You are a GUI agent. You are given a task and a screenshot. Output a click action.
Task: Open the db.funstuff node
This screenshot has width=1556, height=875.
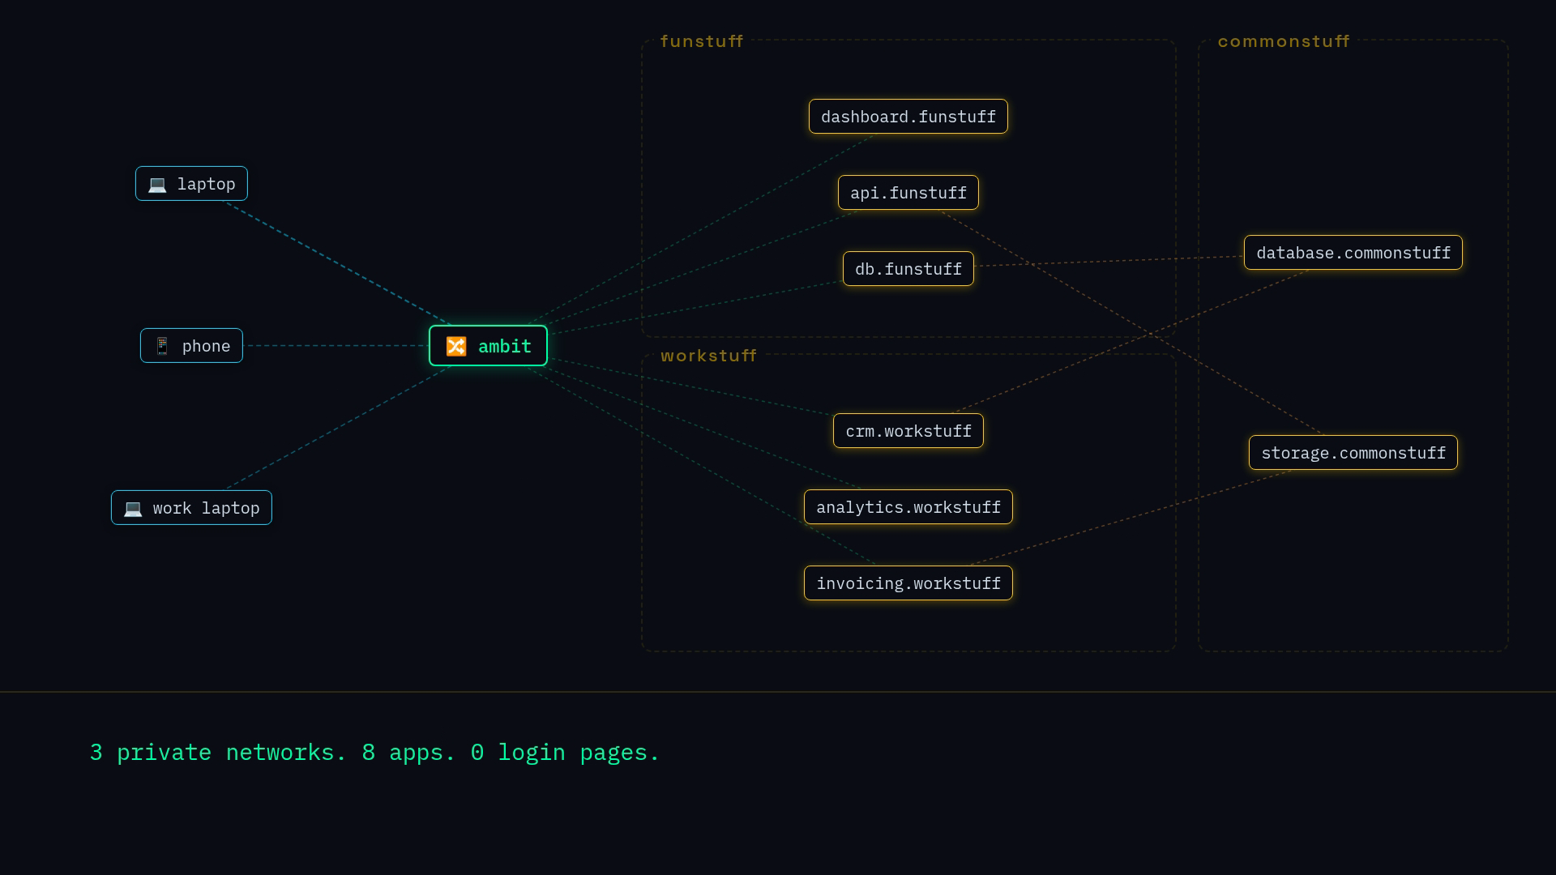pos(908,269)
